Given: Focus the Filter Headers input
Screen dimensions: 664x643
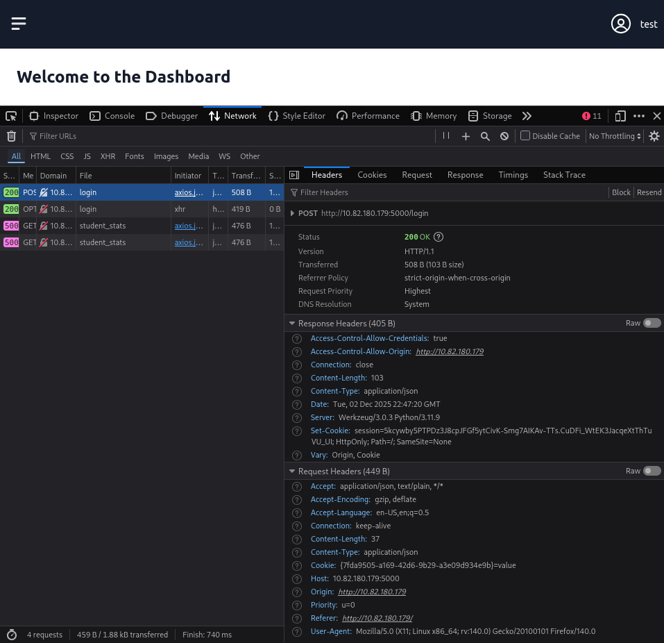Looking at the screenshot, I should 448,192.
